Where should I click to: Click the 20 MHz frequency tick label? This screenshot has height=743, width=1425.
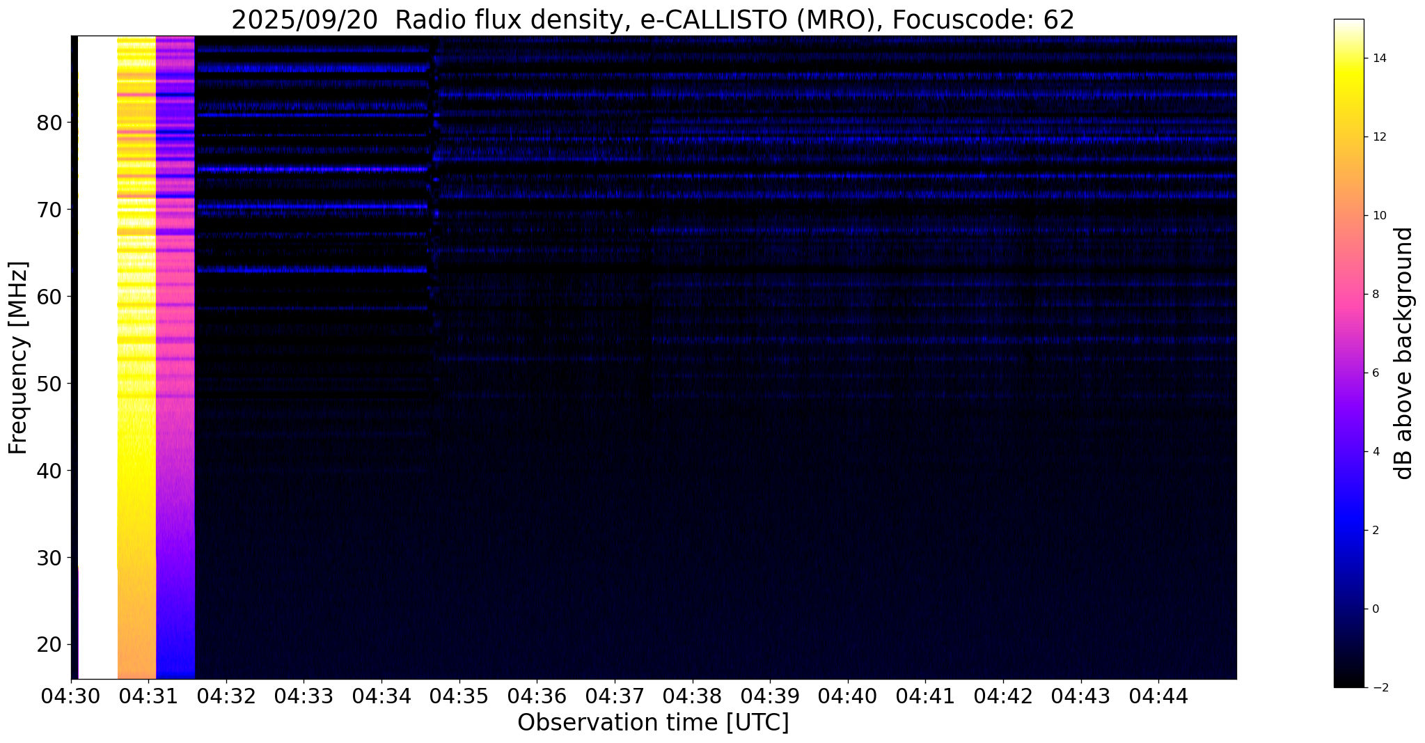click(x=49, y=645)
